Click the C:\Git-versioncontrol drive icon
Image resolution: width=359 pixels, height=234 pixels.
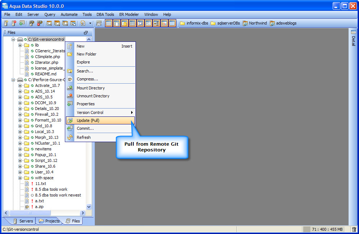coord(20,39)
